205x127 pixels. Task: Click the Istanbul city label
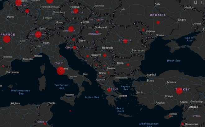(x=151, y=75)
